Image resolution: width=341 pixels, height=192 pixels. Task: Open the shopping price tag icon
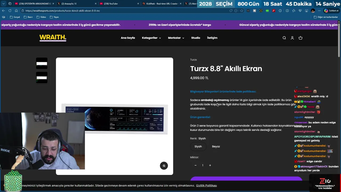click(x=231, y=11)
